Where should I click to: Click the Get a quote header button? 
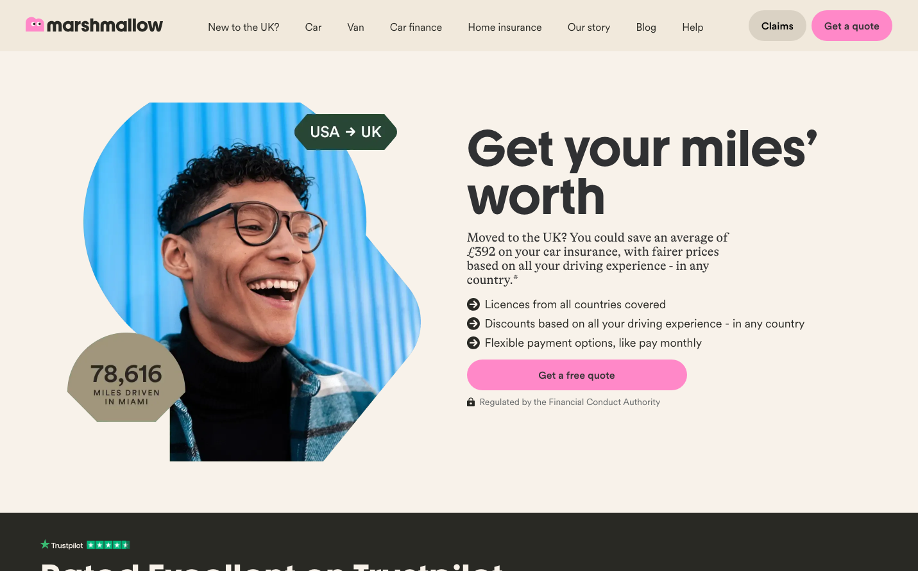[x=852, y=26]
